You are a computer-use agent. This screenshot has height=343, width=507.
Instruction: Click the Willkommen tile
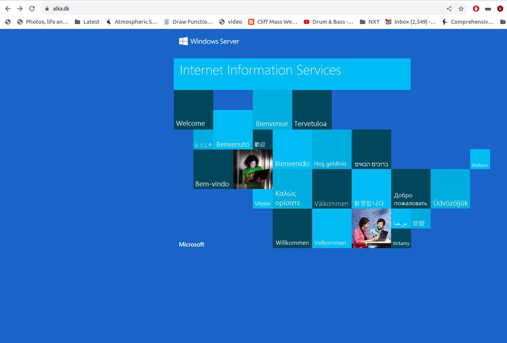[x=292, y=228]
